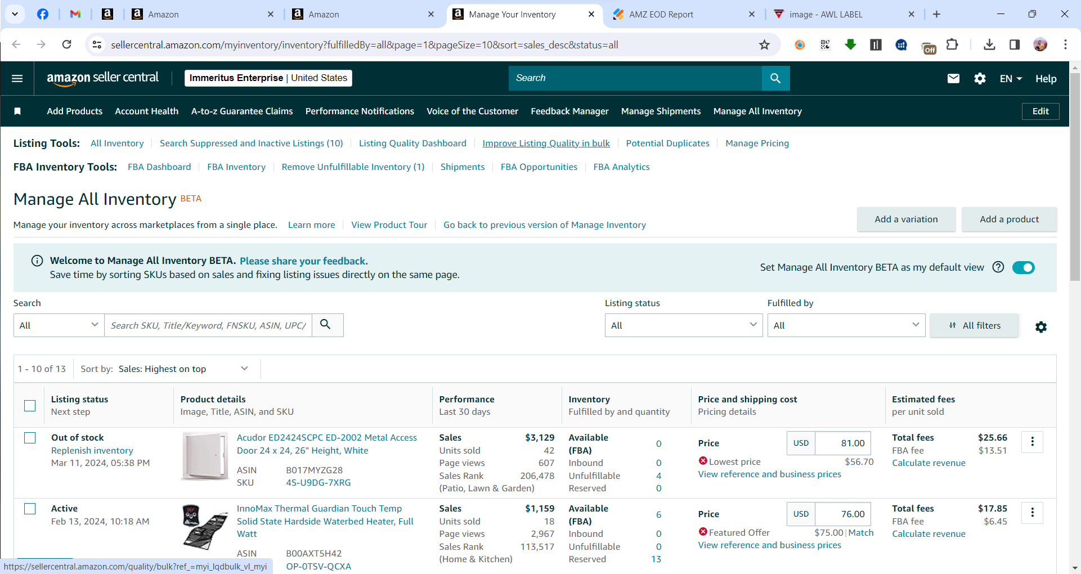Screen dimensions: 1081x574
Task: Switch to the image - AWL LABEL tab
Action: [x=844, y=14]
